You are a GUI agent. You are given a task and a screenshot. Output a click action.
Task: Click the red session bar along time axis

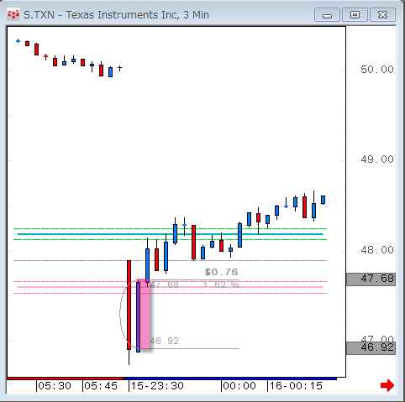66,379
